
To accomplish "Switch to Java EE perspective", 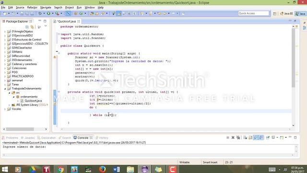I will tap(286, 13).
